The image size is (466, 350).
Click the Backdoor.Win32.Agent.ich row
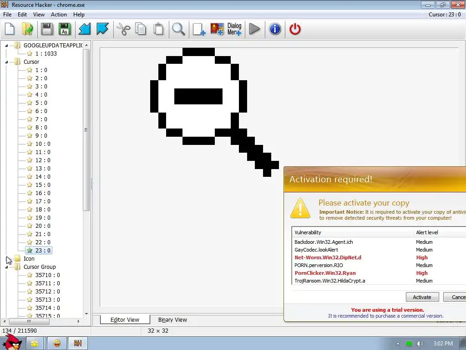[x=379, y=242]
